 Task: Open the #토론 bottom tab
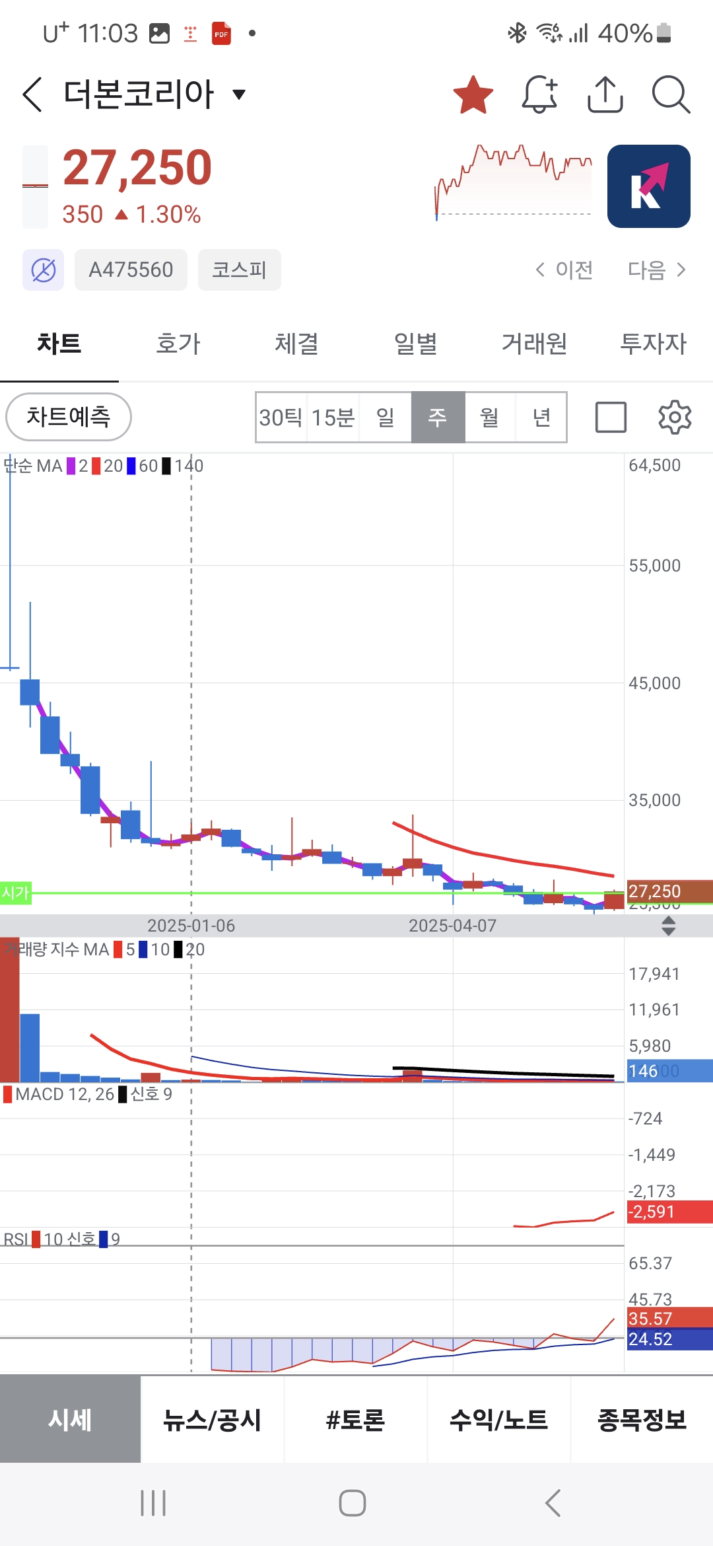(356, 1419)
